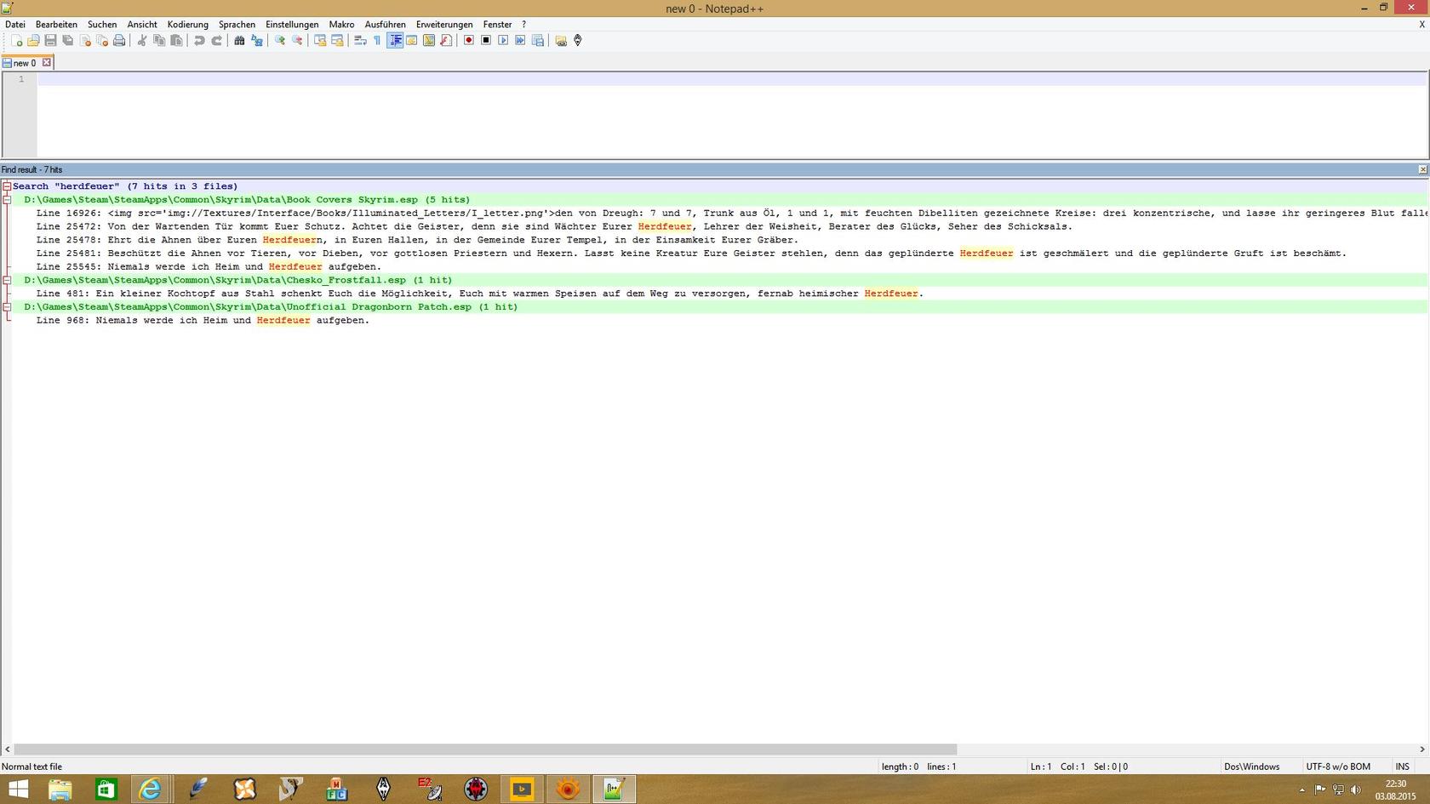The width and height of the screenshot is (1430, 804).
Task: Open Internet Explorer from the taskbar
Action: [x=151, y=790]
